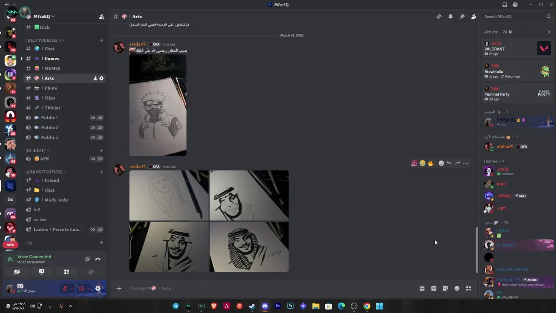Screen dimensions: 556x313
Task: Collapse the HELP YOURSELF category
Action: click(x=45, y=40)
